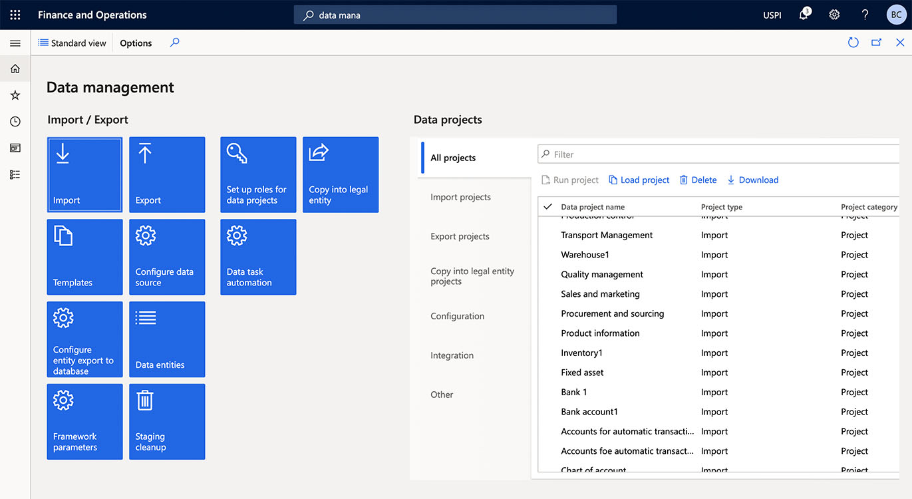912x499 pixels.
Task: Open the Standard view selector
Action: (x=73, y=43)
